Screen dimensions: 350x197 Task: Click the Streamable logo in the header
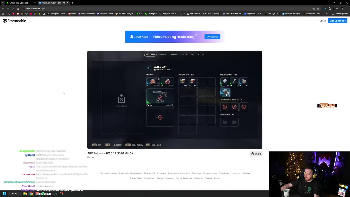[14, 21]
